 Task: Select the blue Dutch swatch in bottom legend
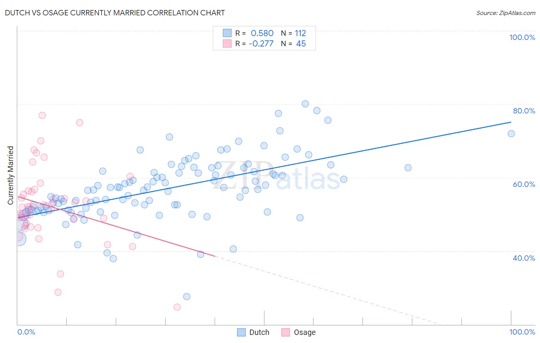click(x=241, y=332)
